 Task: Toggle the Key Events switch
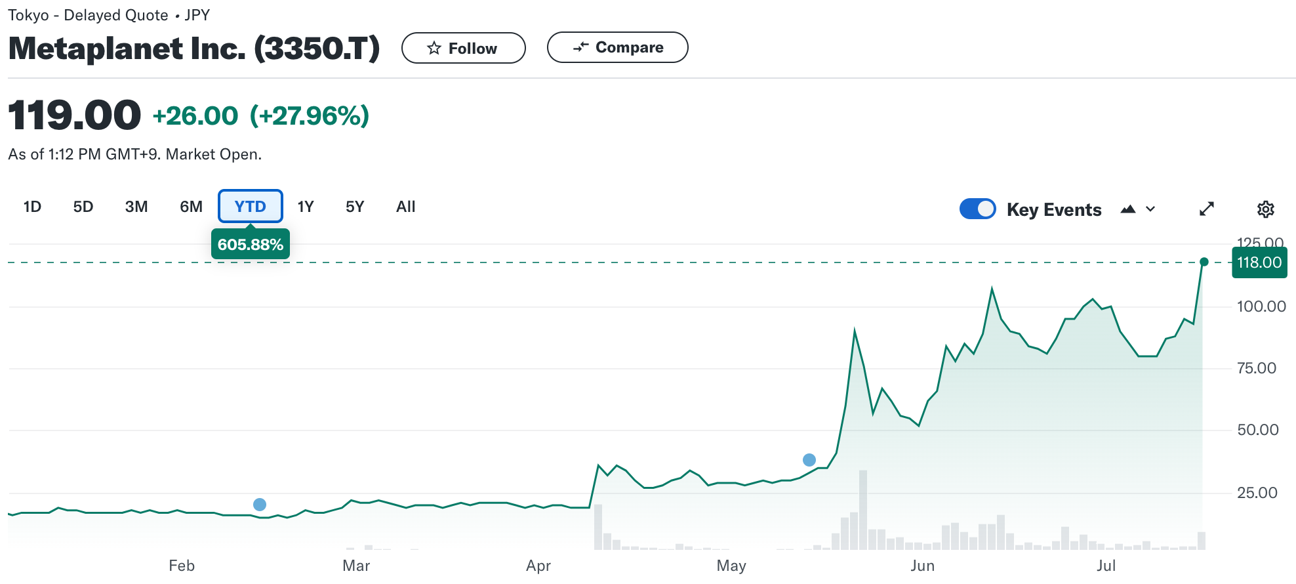click(977, 209)
